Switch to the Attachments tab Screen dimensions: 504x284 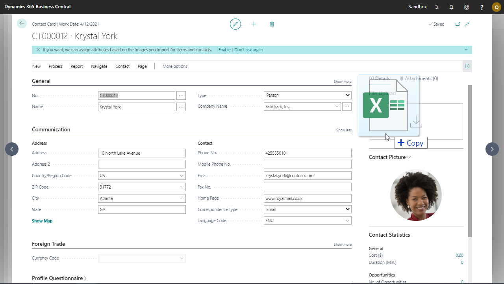click(x=419, y=78)
